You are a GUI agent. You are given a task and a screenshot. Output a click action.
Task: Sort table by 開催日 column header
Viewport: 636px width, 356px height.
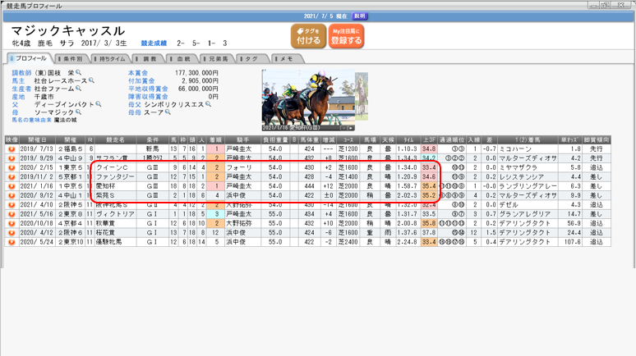click(37, 139)
